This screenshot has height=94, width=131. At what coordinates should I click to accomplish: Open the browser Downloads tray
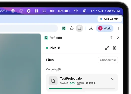point(91,28)
